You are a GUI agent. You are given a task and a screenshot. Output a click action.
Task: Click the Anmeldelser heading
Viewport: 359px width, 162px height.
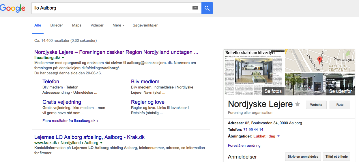[242, 157]
